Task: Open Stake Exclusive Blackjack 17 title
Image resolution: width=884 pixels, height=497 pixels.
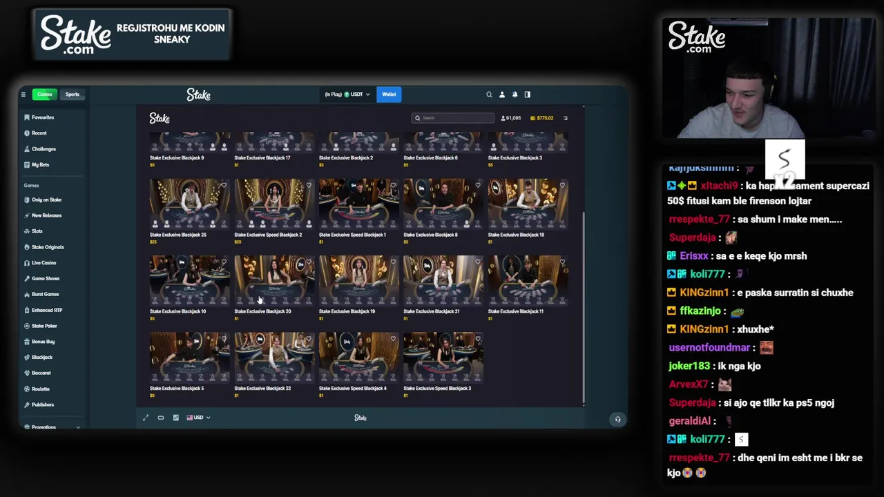Action: coord(262,158)
